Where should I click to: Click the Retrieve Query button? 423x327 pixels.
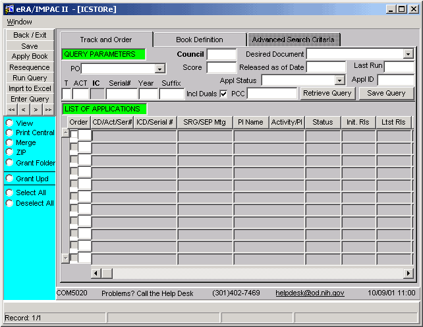327,93
